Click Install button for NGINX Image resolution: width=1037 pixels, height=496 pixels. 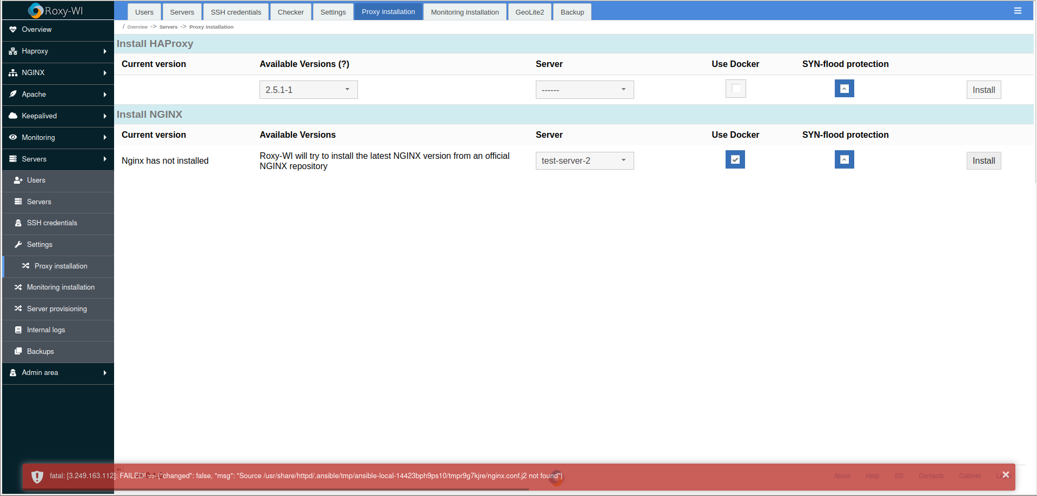click(x=983, y=160)
